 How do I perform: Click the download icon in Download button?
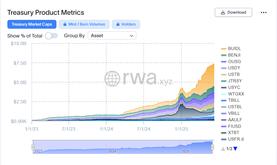click(x=223, y=12)
